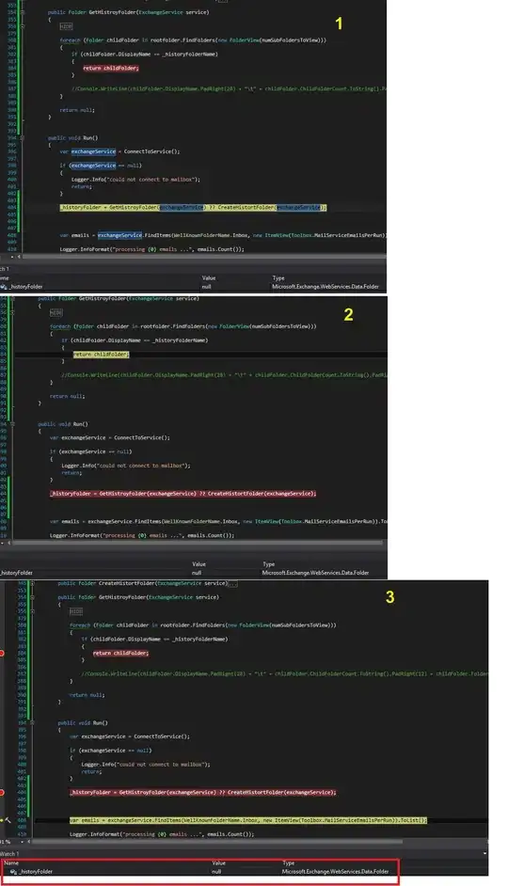
Task: Click yellow 'var emails = exchangeService.FindItems' line, screenshot 3
Action: point(248,820)
